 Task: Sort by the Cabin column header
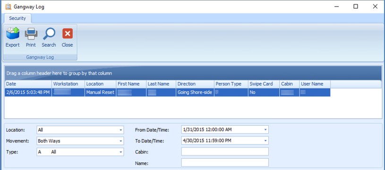(289, 84)
